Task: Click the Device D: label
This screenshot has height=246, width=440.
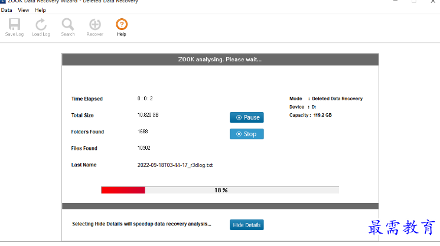Action: coord(303,107)
